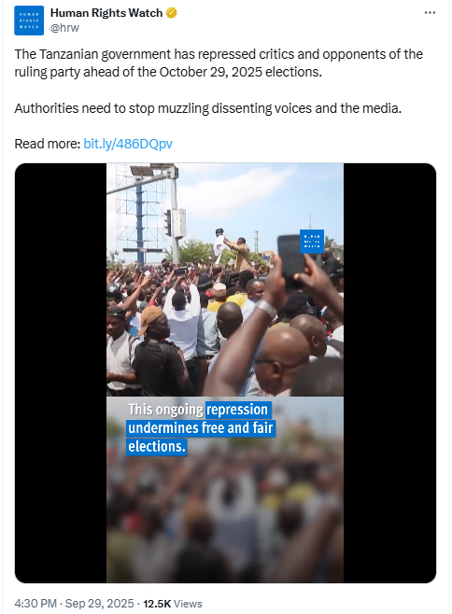
Task: Open the @hrw handle link
Action: coord(64,28)
